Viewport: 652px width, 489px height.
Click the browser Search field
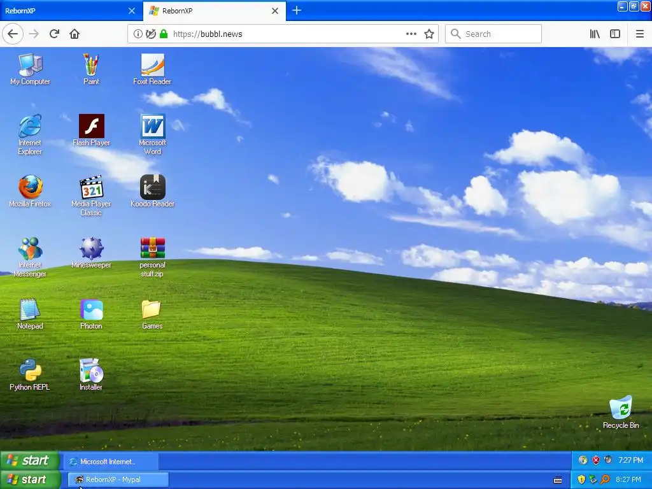point(493,34)
